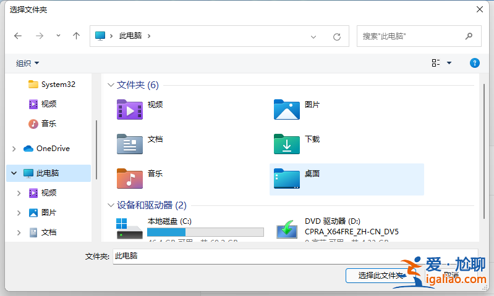Expand 视频 under 此电脑 tree
This screenshot has width=494, height=296.
pyautogui.click(x=19, y=193)
